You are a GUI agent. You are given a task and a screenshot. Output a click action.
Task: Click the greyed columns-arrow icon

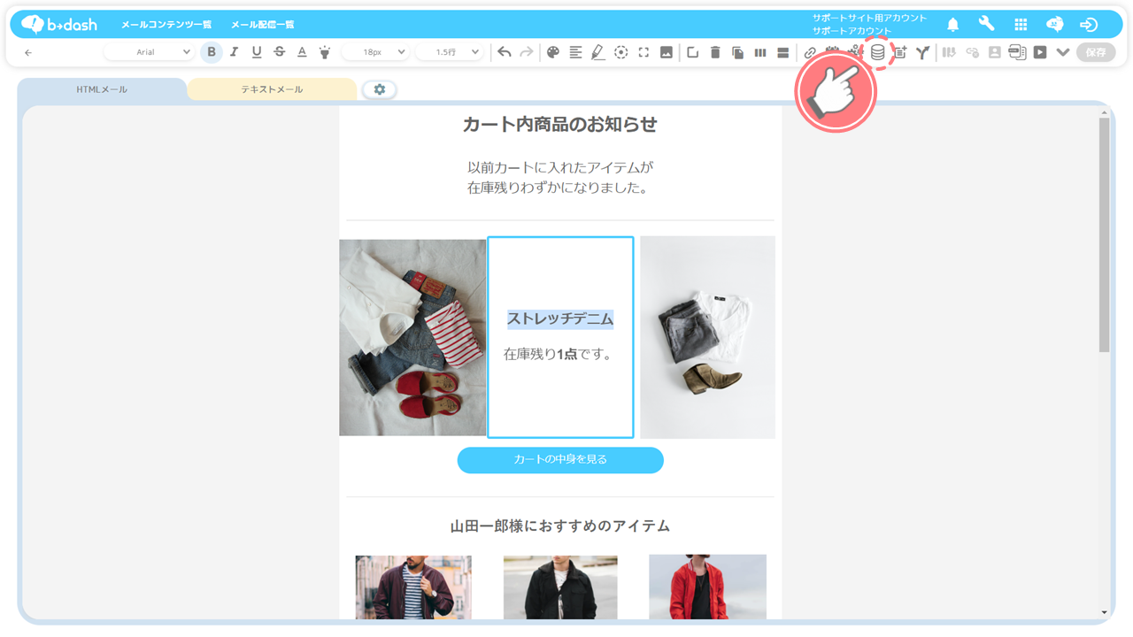point(949,52)
